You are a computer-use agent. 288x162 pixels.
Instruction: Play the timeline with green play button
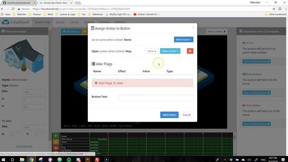pyautogui.click(x=56, y=136)
